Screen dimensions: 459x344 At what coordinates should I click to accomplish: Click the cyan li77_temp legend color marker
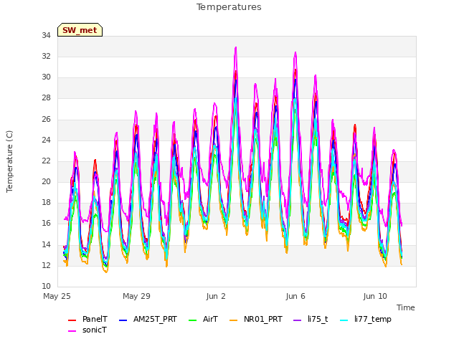pos(344,320)
